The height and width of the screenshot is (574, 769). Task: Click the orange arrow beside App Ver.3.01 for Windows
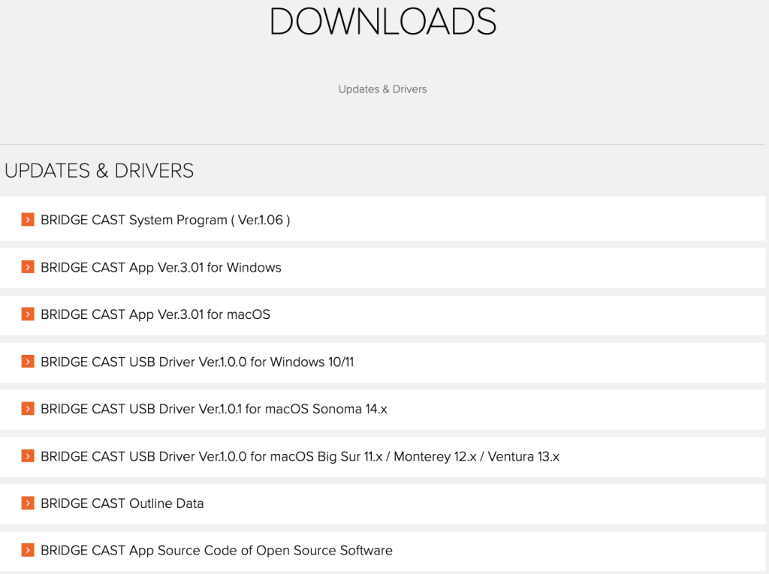pyautogui.click(x=28, y=267)
